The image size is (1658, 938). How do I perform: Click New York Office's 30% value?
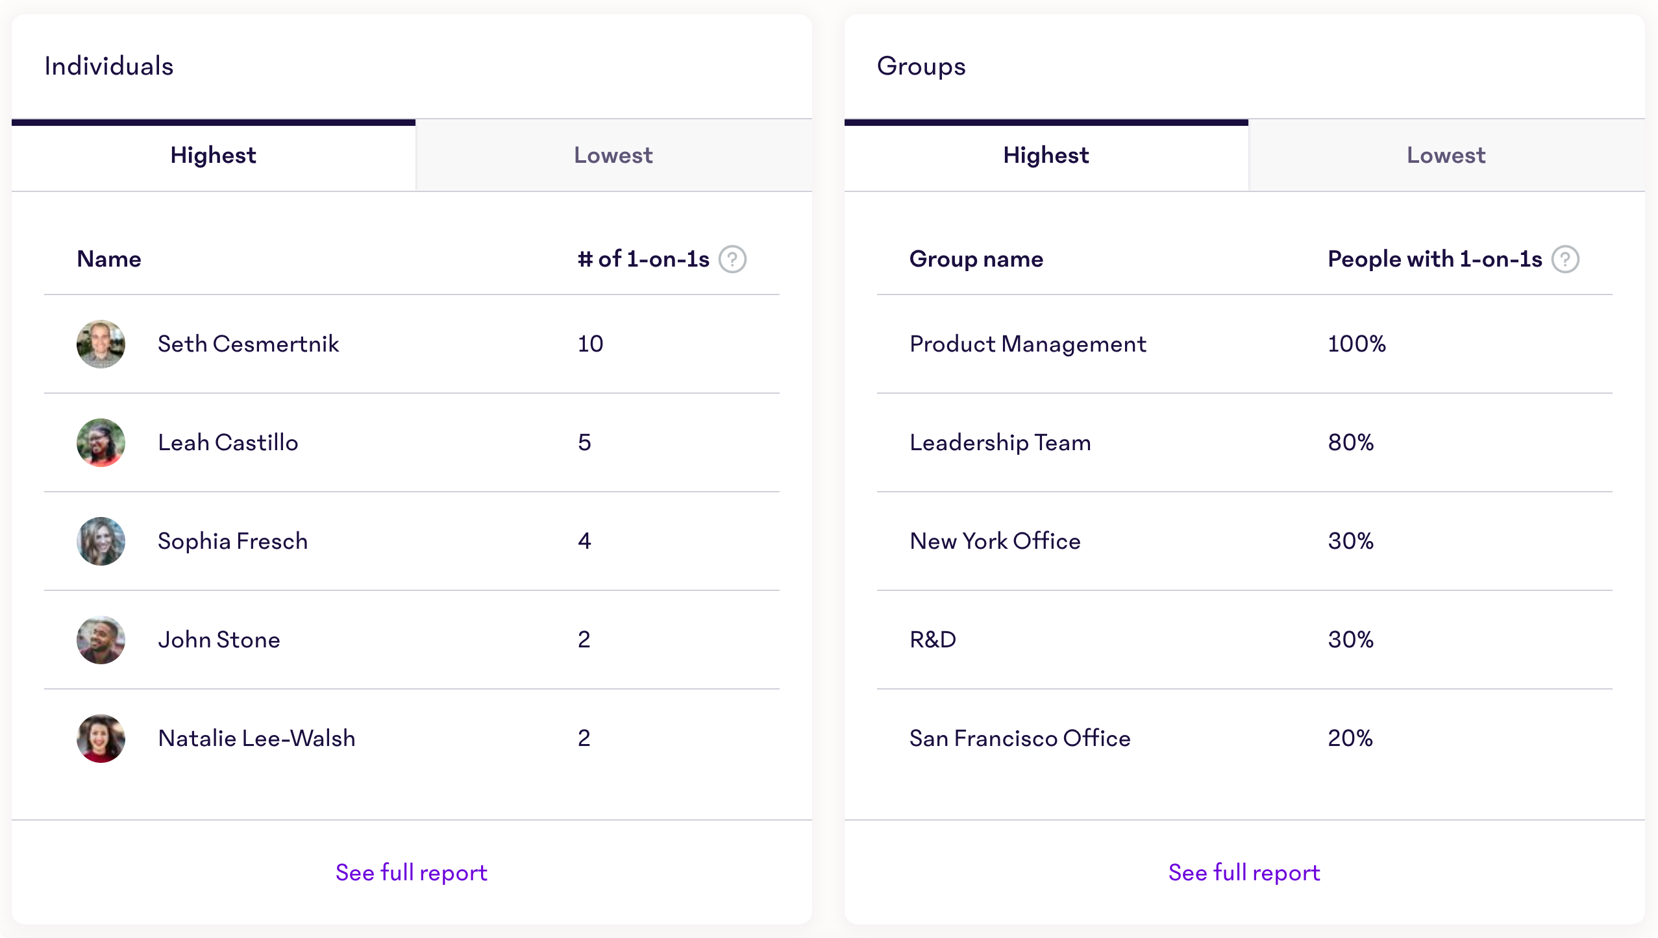pos(1351,541)
